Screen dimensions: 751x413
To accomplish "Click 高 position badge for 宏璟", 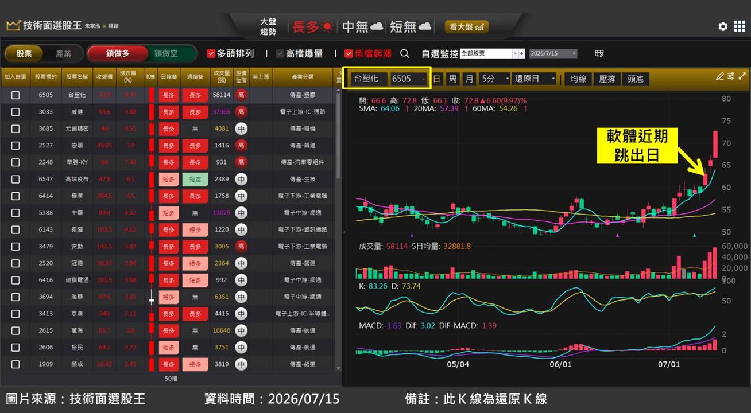I will tap(241, 146).
